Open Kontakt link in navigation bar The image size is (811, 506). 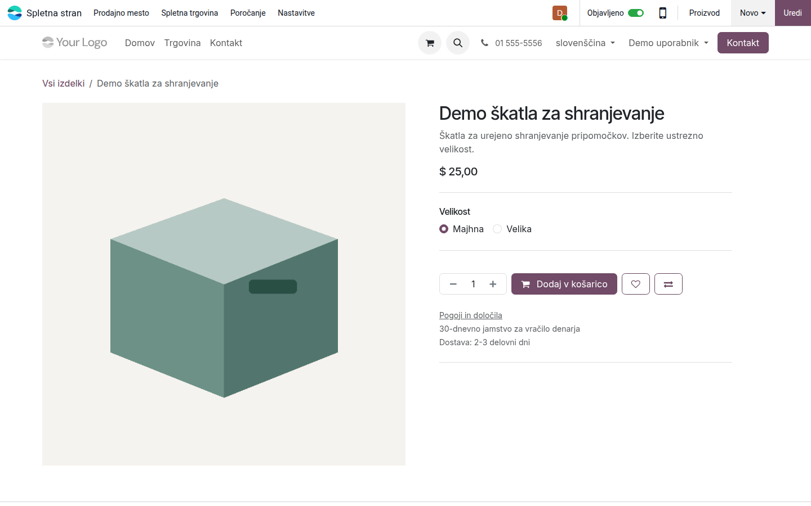pos(226,43)
